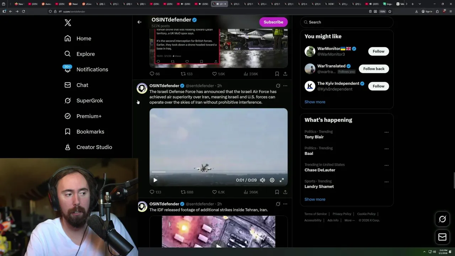Image resolution: width=455 pixels, height=256 pixels.
Task: Reload the page in browser toolbar
Action: click(23, 11)
